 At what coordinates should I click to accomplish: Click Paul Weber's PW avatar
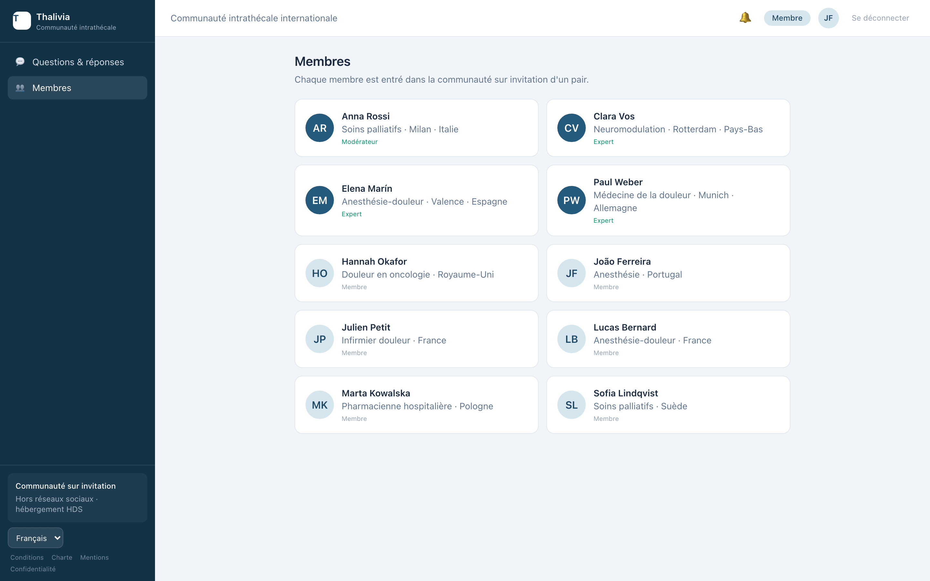(571, 200)
